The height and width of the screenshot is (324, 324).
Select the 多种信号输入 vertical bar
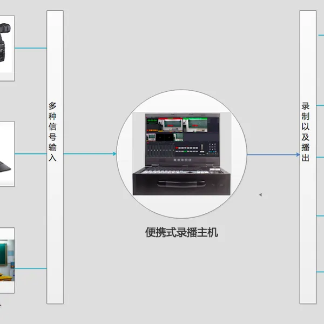click(x=55, y=157)
